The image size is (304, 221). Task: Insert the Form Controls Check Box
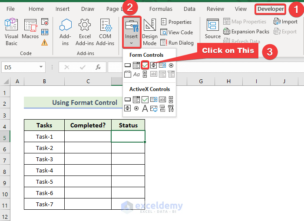coord(145,65)
